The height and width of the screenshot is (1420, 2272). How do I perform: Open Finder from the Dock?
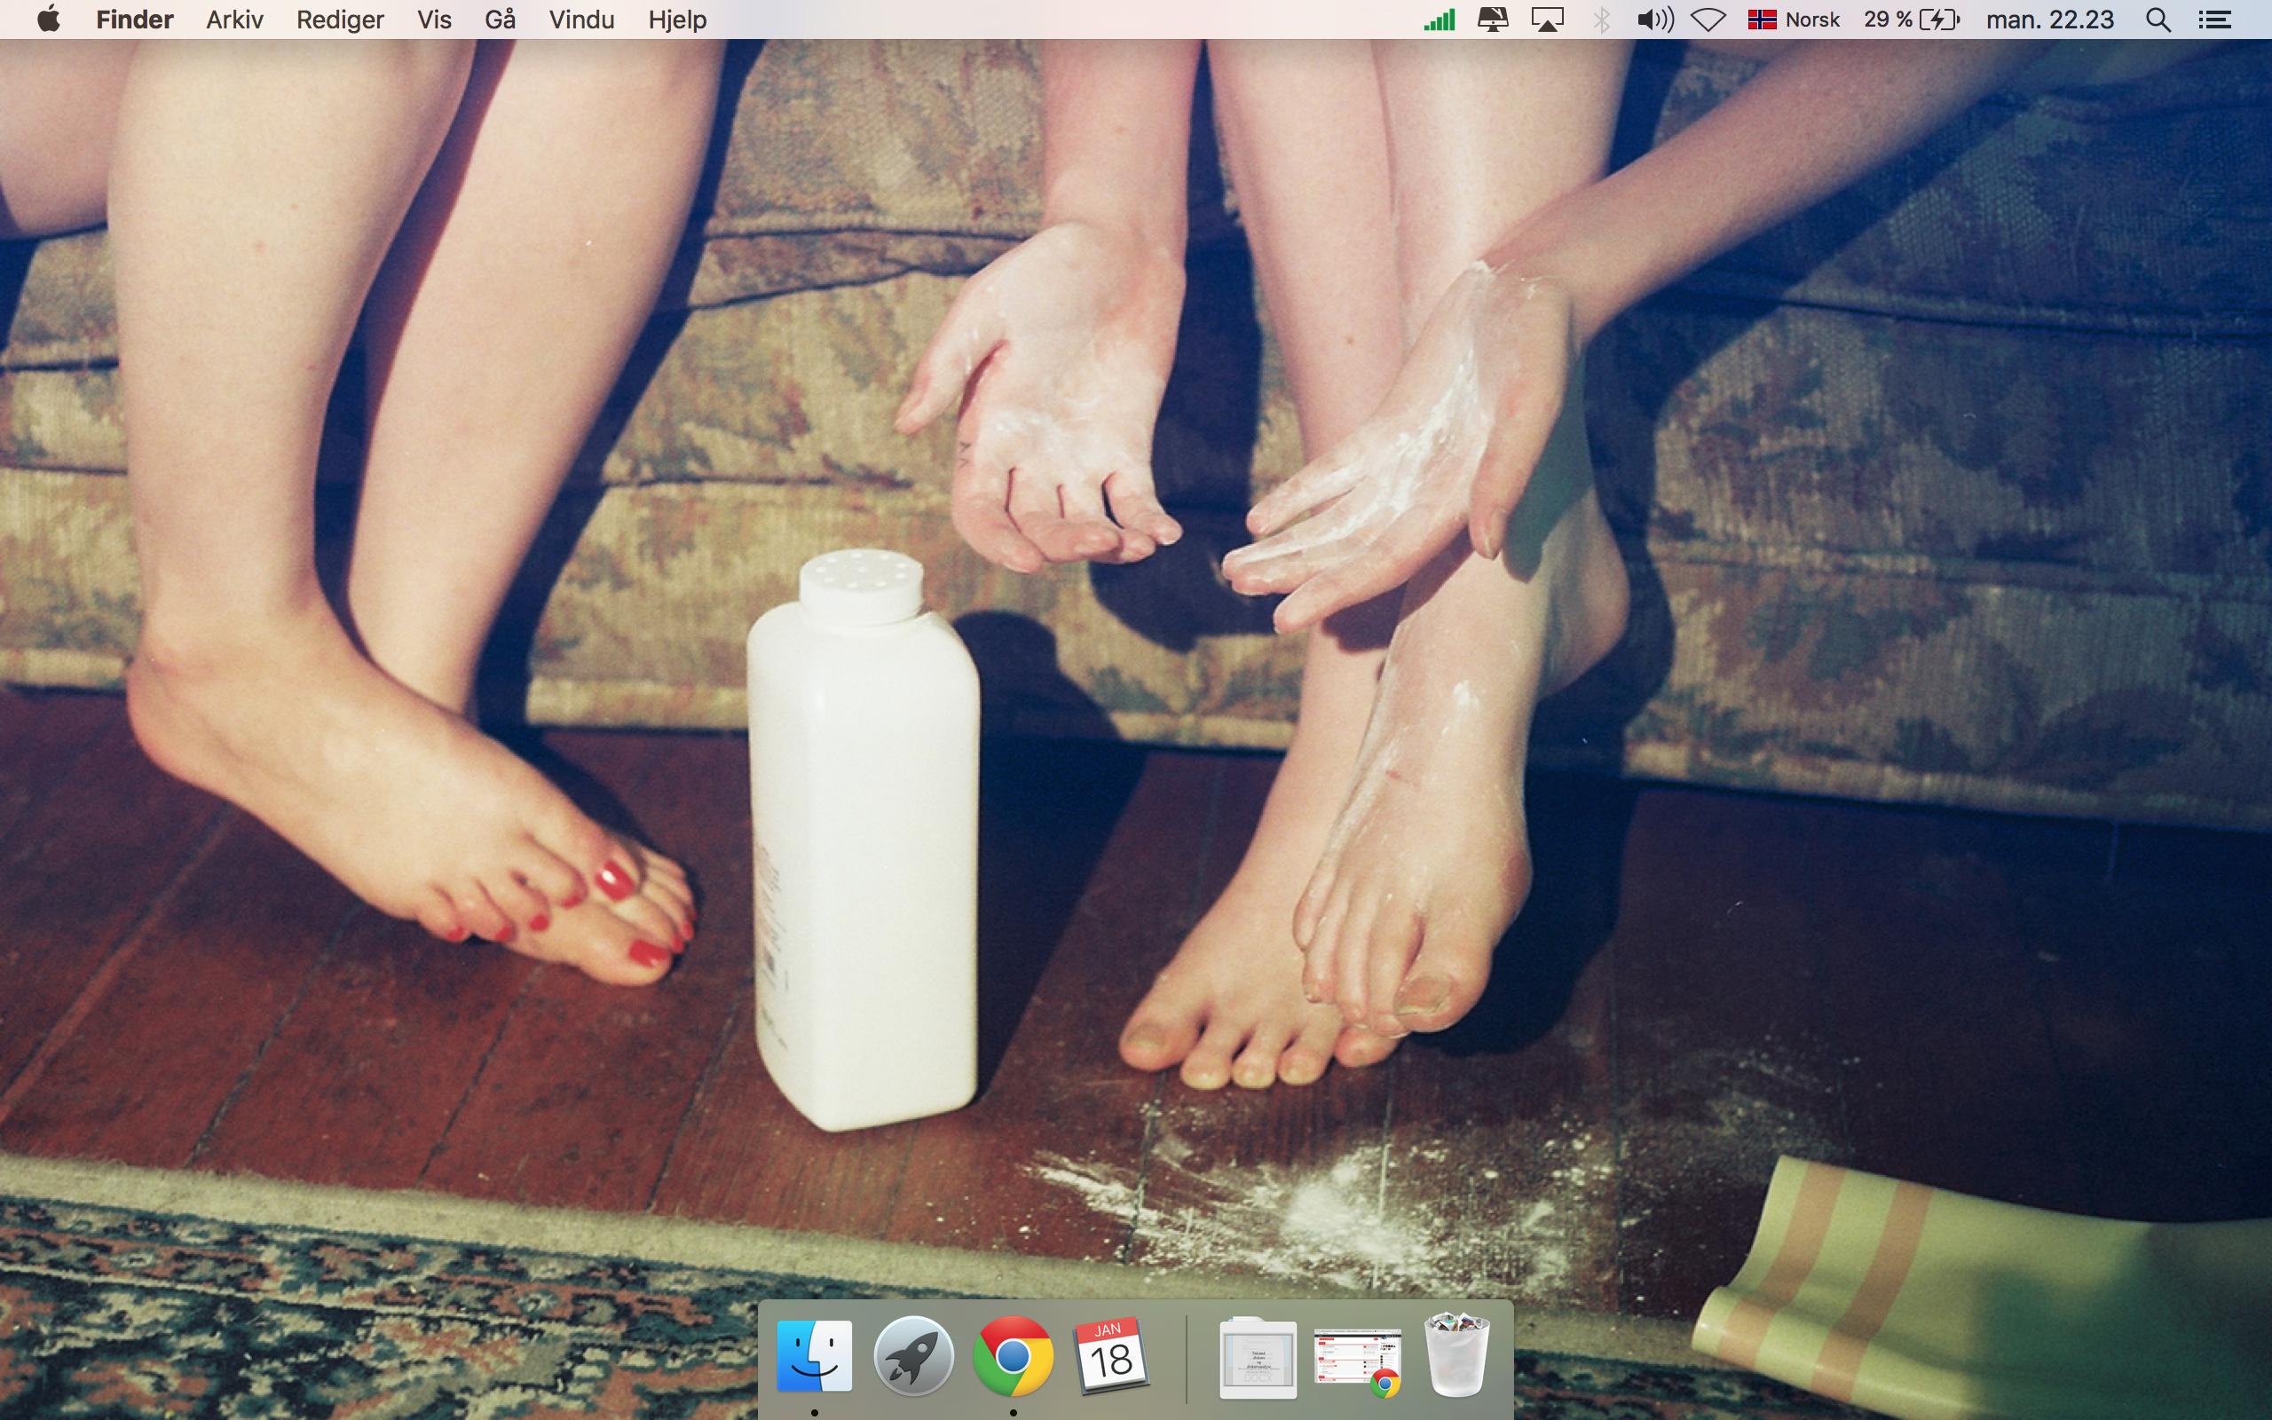tap(814, 1355)
